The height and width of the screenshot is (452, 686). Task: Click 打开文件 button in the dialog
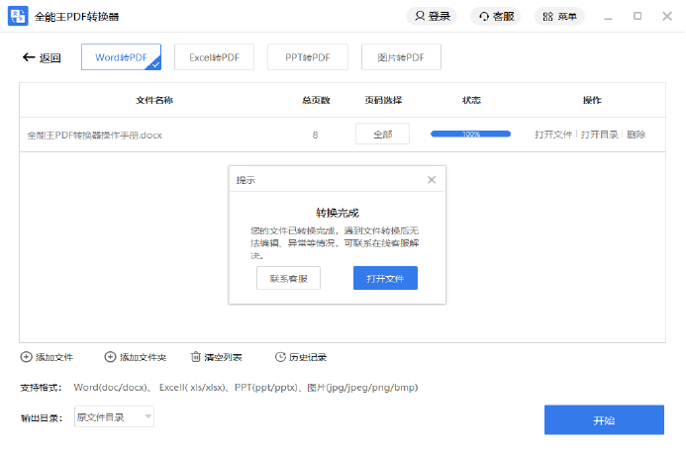(x=385, y=278)
